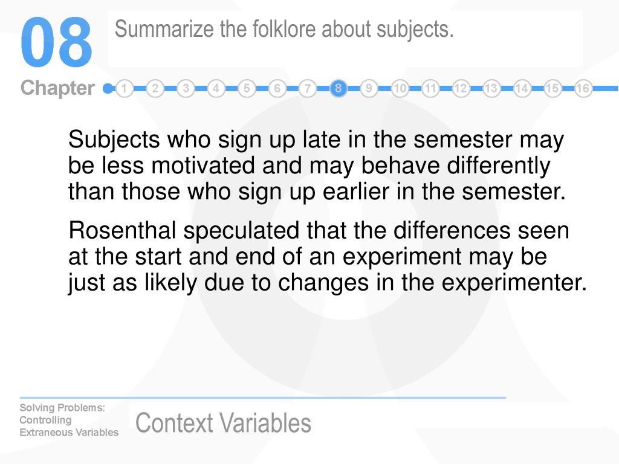Open chapter 4 on the progress bar
Screen dimensions: 619x464
point(216,88)
